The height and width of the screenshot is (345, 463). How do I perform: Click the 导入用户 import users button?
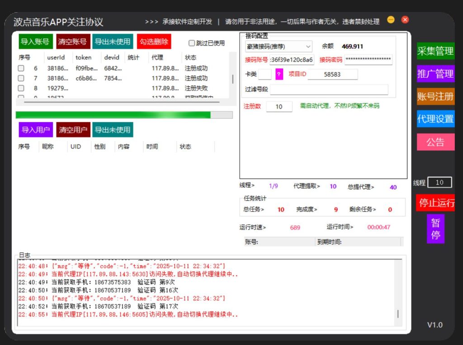point(35,130)
